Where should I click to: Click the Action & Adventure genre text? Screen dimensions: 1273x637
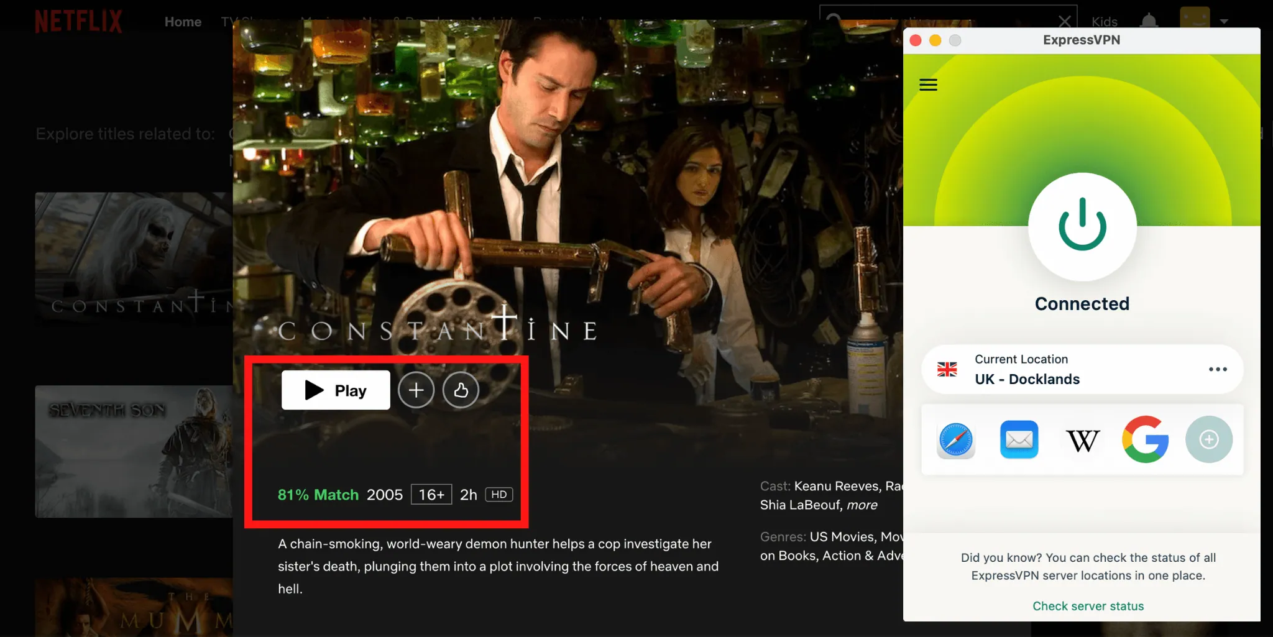coord(863,556)
